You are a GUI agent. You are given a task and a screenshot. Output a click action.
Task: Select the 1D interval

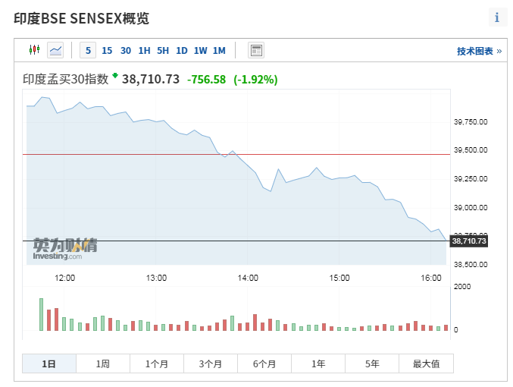182,51
